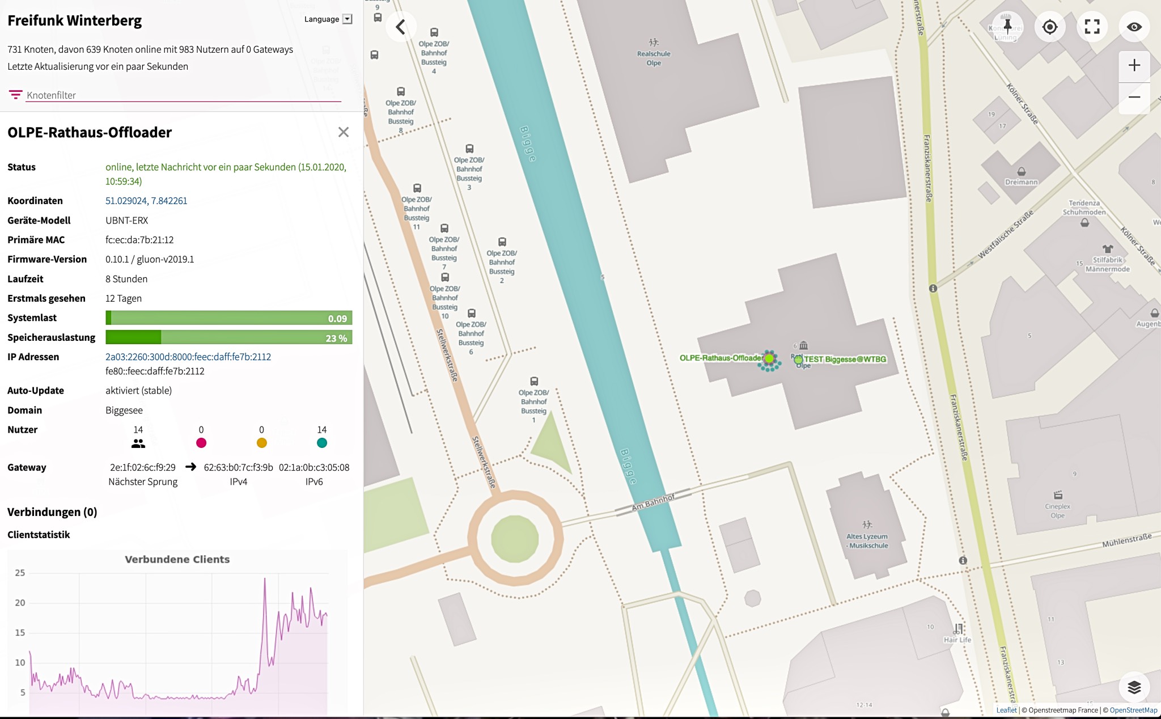Click the Bussteig 1 bus stop icon
Viewport: 1161px width, 719px height.
(x=534, y=381)
